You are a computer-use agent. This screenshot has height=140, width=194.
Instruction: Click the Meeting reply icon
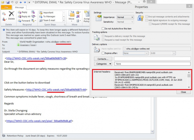click(33, 12)
